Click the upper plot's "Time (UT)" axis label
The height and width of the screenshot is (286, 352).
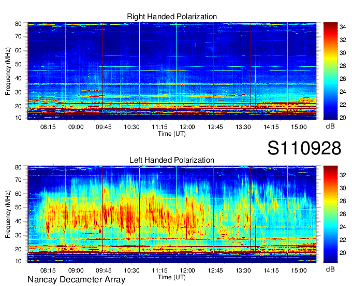pyautogui.click(x=172, y=134)
